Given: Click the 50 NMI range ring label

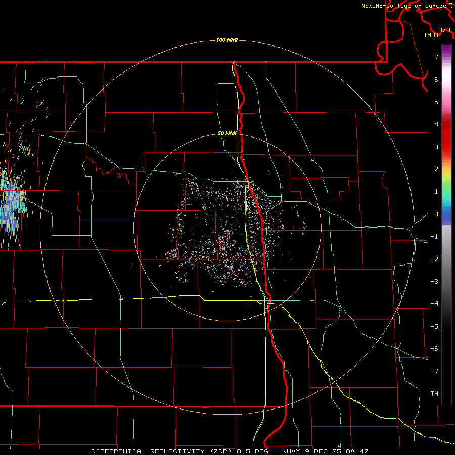Looking at the screenshot, I should pyautogui.click(x=227, y=133).
